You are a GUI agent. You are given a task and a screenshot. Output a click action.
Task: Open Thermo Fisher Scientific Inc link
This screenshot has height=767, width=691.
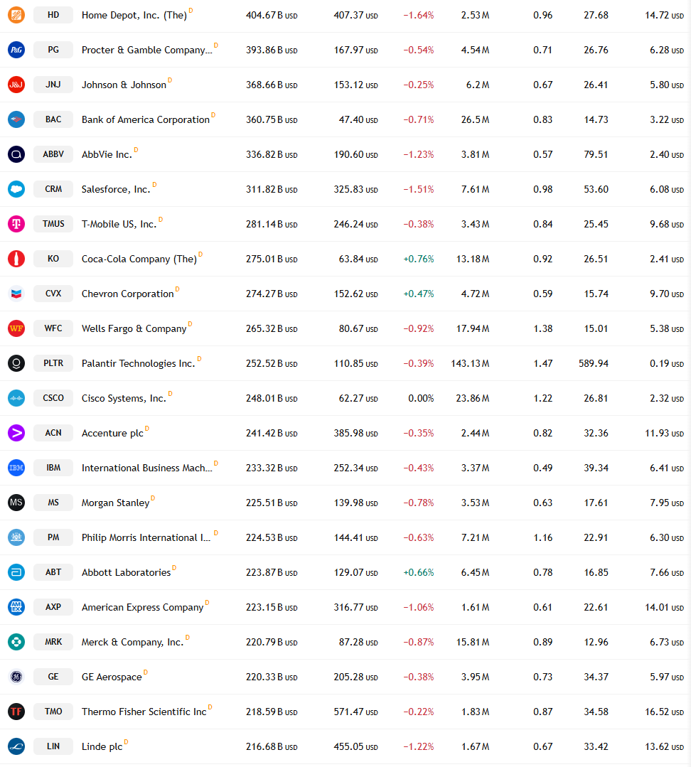click(144, 712)
